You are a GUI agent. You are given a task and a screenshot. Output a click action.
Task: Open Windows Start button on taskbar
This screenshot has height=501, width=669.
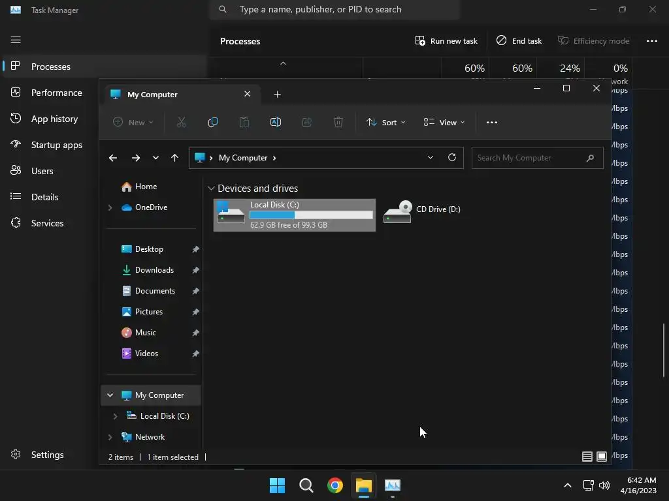point(277,485)
